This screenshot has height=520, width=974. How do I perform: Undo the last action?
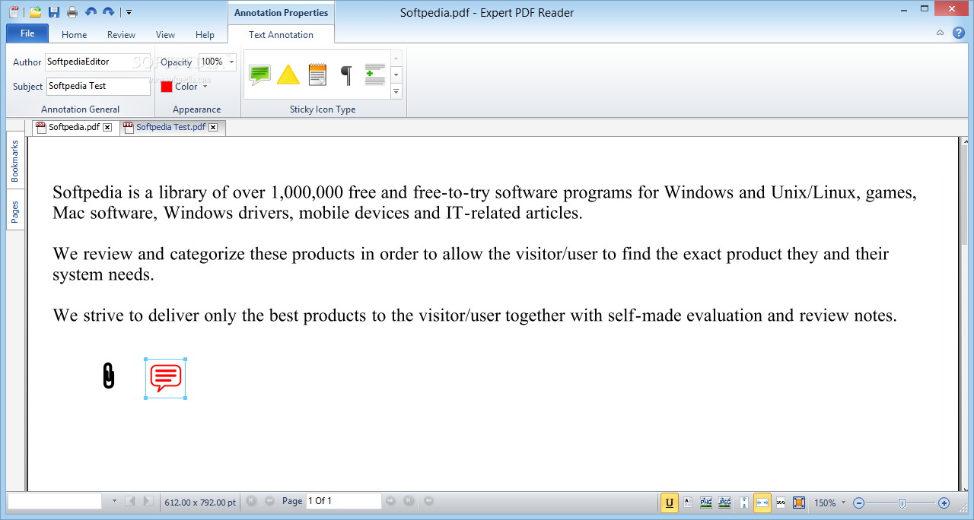(91, 11)
